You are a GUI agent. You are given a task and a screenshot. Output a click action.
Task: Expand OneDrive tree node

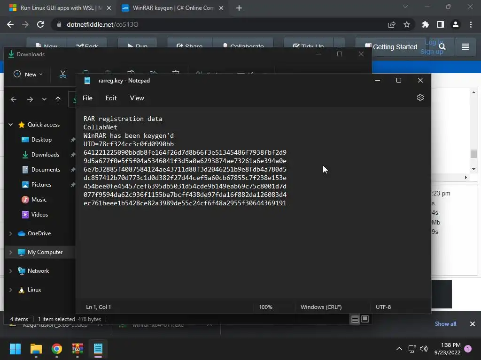coord(11,233)
